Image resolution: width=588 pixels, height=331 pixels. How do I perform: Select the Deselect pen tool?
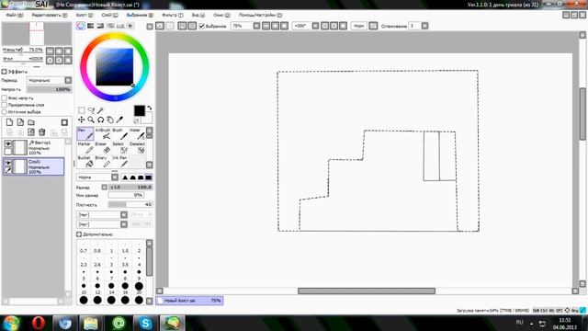[x=137, y=148]
